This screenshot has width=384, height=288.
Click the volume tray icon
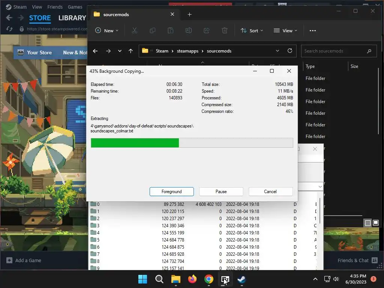coord(336,279)
